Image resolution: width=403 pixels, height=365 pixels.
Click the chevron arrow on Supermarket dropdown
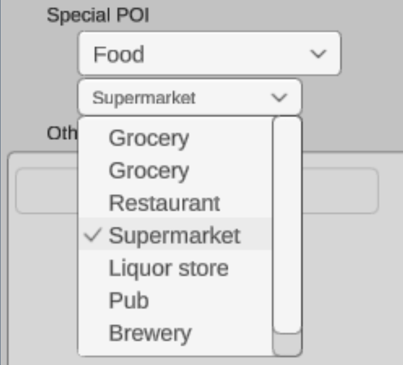(279, 98)
